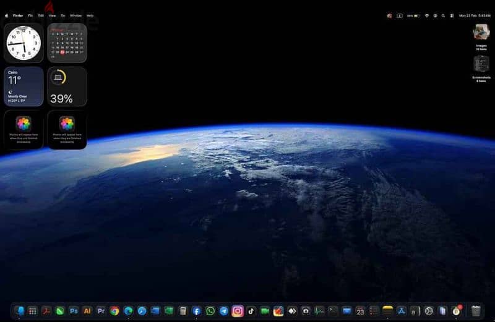Open the Finder menu
Image resolution: width=495 pixels, height=322 pixels.
coord(18,15)
